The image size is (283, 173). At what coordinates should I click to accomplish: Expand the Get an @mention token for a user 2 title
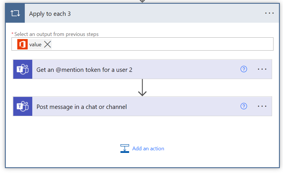coord(84,70)
